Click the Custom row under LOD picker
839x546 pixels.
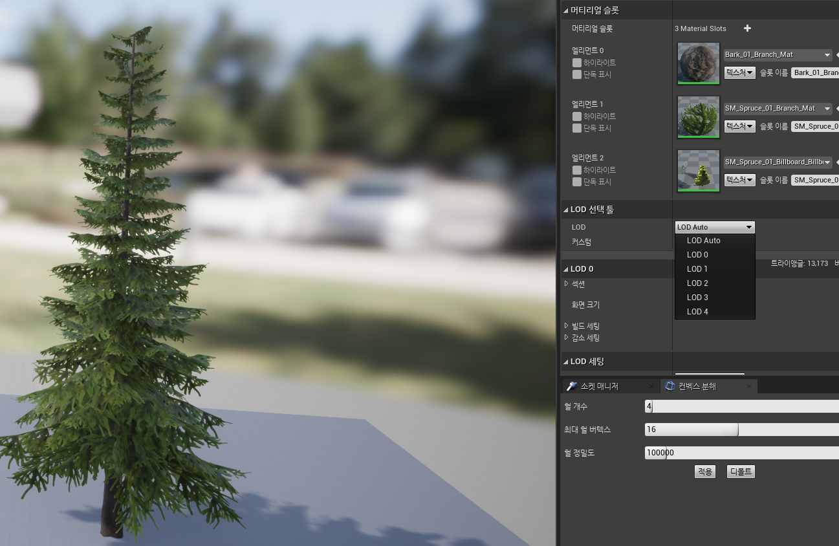(x=581, y=242)
